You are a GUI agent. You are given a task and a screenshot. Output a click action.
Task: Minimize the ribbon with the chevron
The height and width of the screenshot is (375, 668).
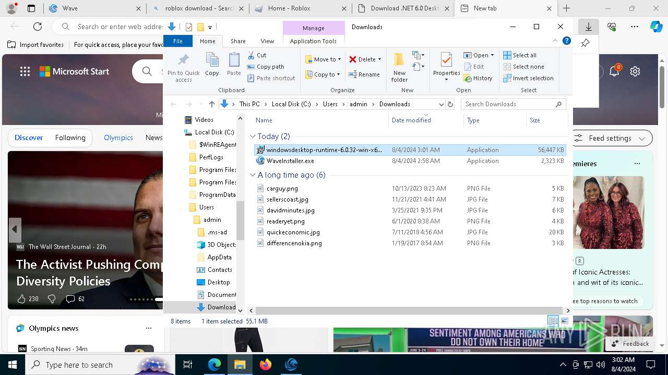(555, 41)
